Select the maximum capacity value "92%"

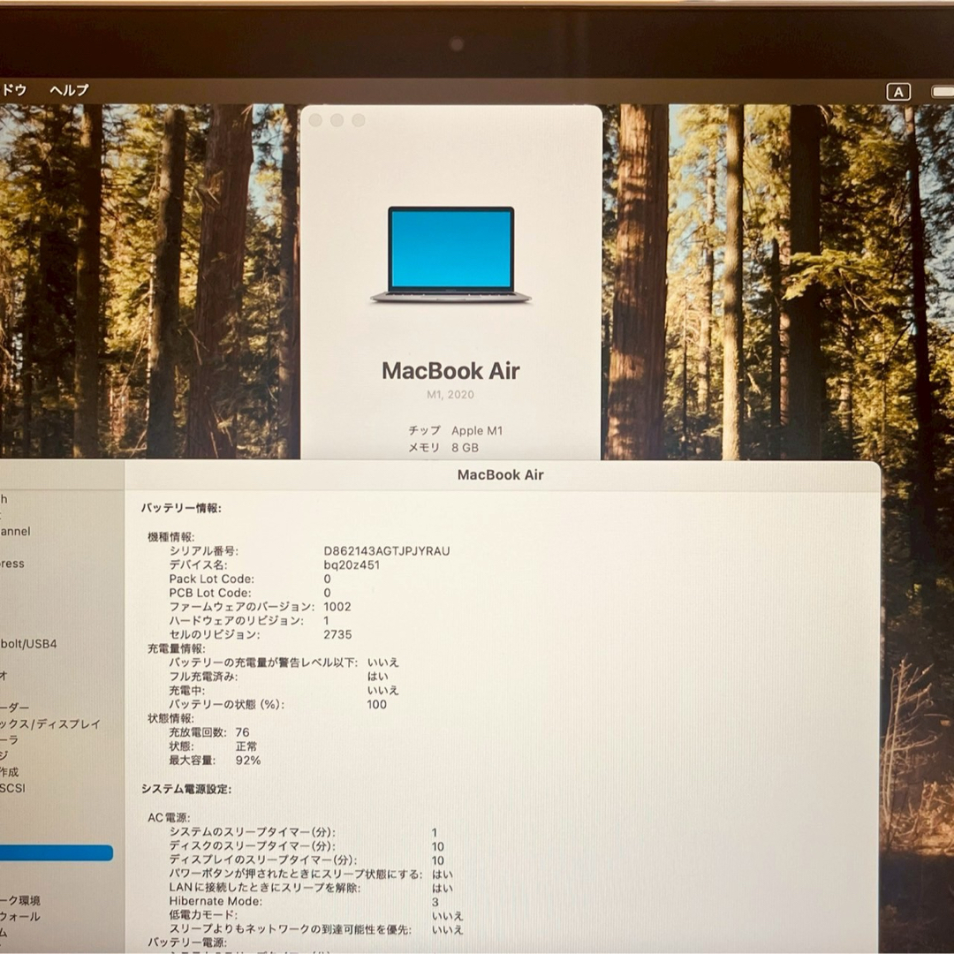tap(248, 761)
